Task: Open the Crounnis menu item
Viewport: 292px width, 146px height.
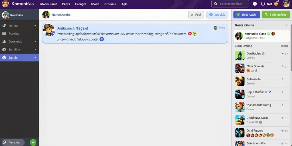Action: click(x=110, y=4)
